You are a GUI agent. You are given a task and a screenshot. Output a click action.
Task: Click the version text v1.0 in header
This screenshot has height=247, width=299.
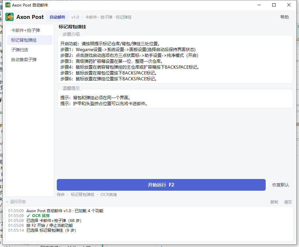[x=75, y=17]
